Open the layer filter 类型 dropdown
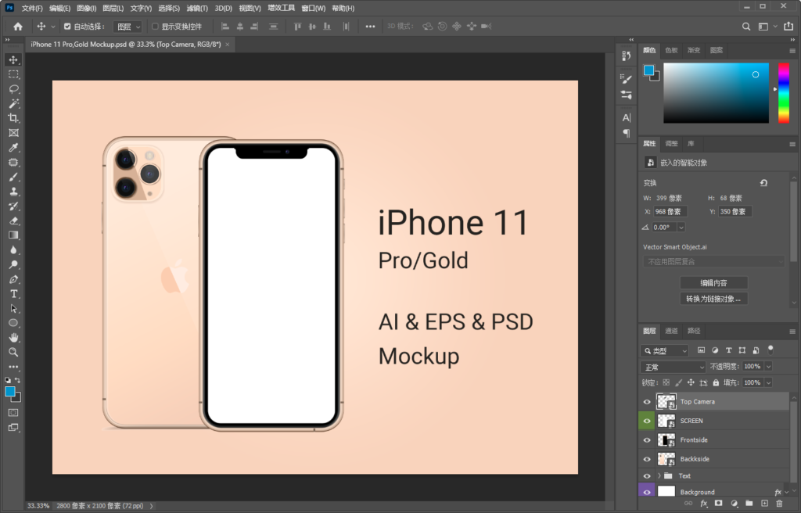Viewport: 801px width, 513px height. tap(665, 350)
